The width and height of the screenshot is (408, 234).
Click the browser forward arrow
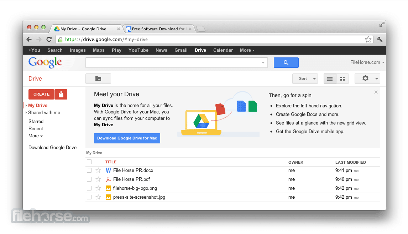(x=39, y=39)
